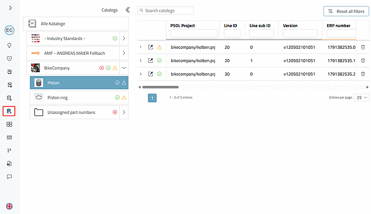Click Piston row check status icon
Screen dimensions: 371x214
pyautogui.click(x=117, y=83)
